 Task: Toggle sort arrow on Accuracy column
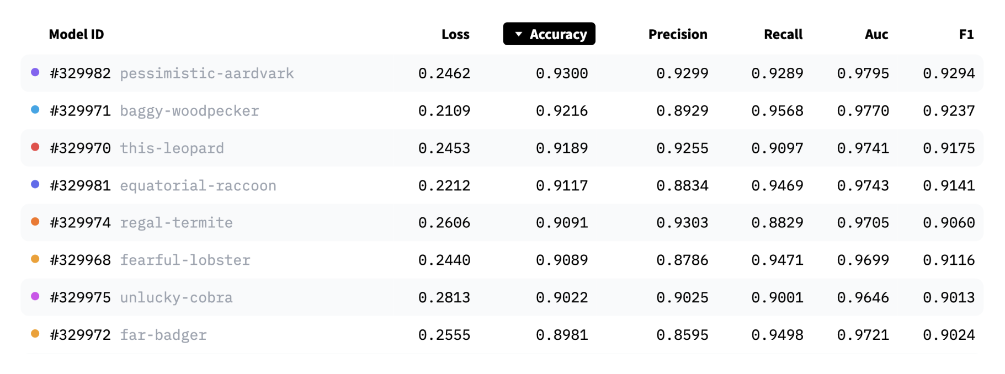[518, 34]
